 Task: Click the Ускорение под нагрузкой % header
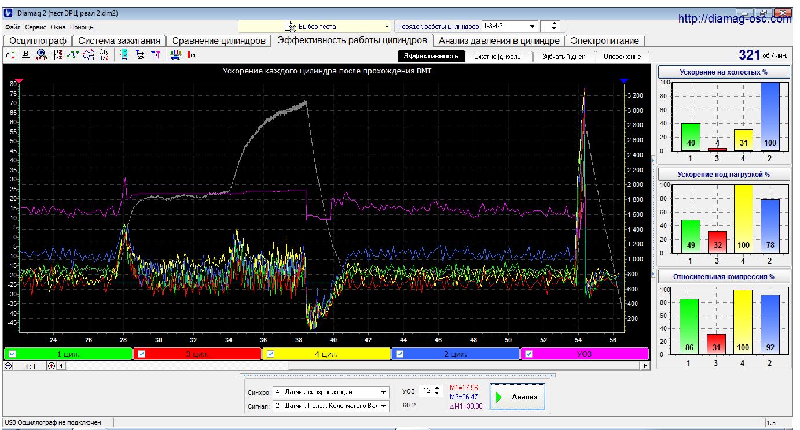(724, 174)
